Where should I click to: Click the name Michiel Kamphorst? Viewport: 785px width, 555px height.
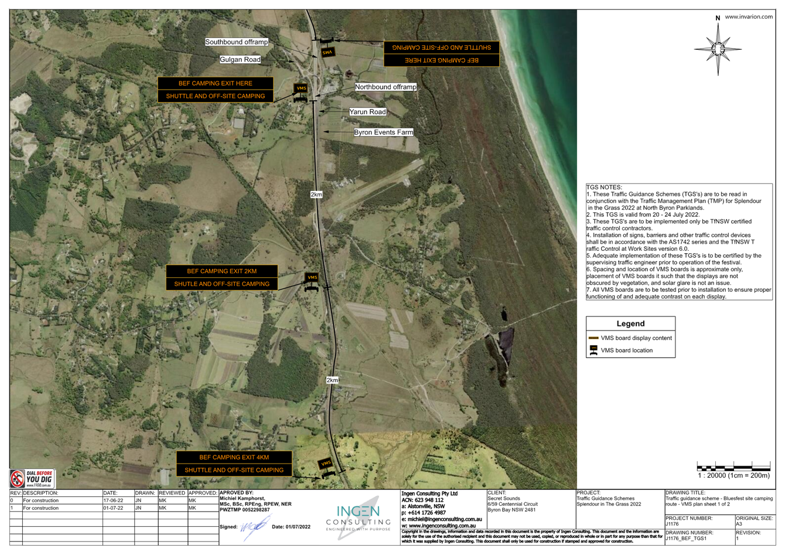pos(243,499)
